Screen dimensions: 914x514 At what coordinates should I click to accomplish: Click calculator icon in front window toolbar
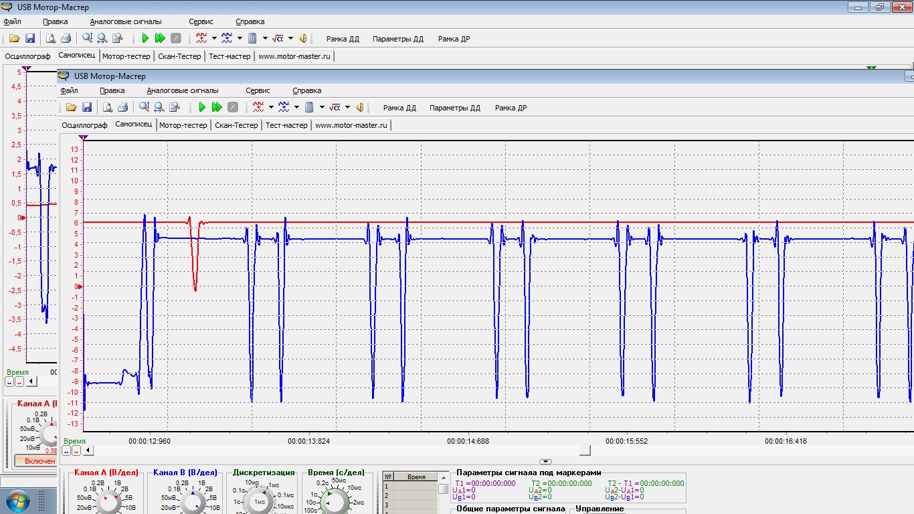coord(310,107)
